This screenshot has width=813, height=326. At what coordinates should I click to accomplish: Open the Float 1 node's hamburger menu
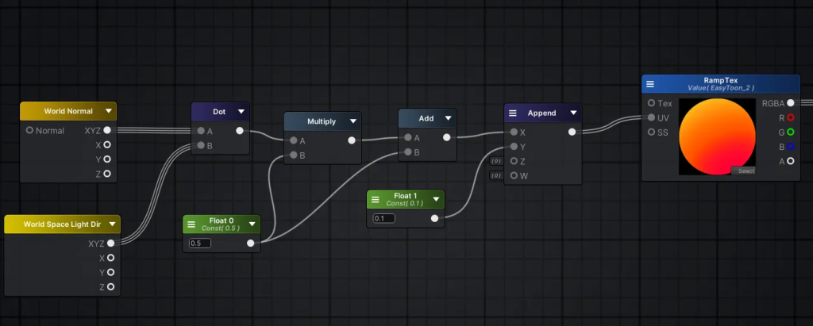(x=376, y=200)
